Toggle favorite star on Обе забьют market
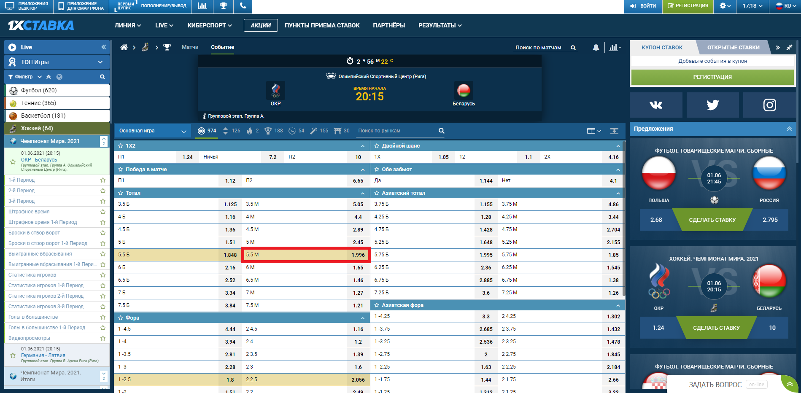The image size is (801, 393). 377,170
